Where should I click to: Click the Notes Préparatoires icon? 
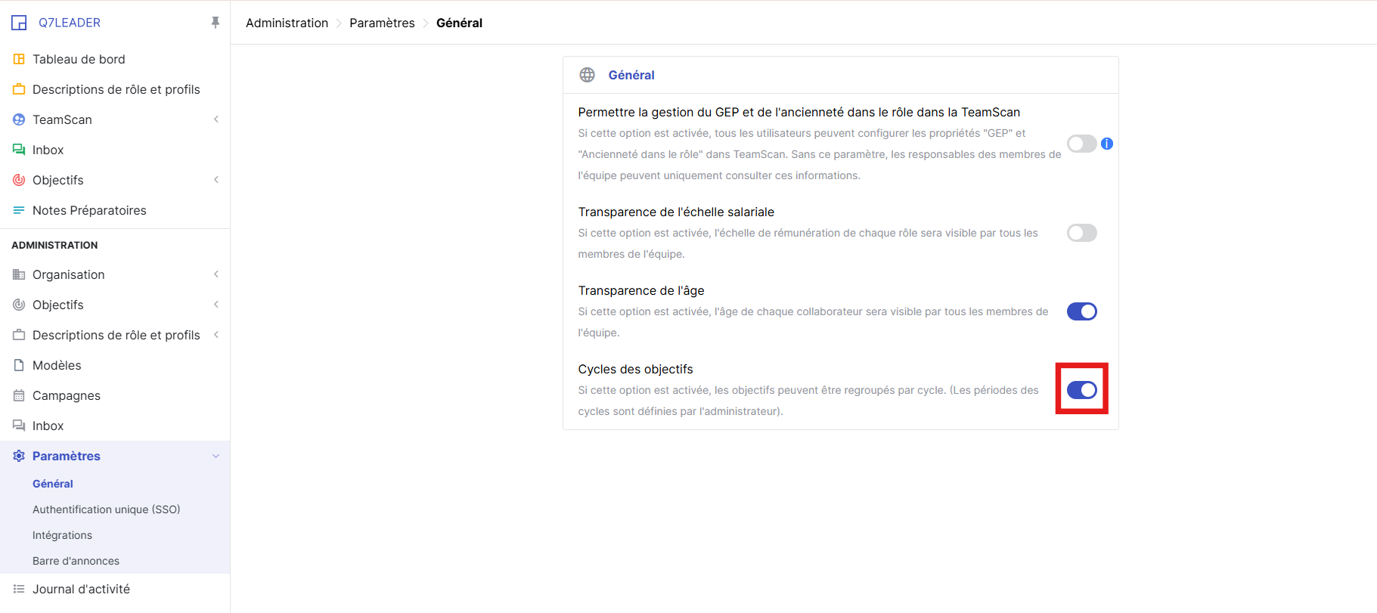click(x=19, y=210)
